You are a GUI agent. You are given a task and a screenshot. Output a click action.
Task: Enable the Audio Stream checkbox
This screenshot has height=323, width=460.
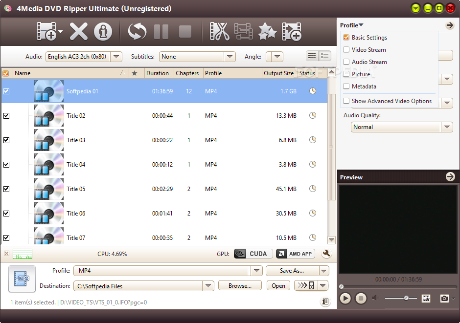(346, 62)
